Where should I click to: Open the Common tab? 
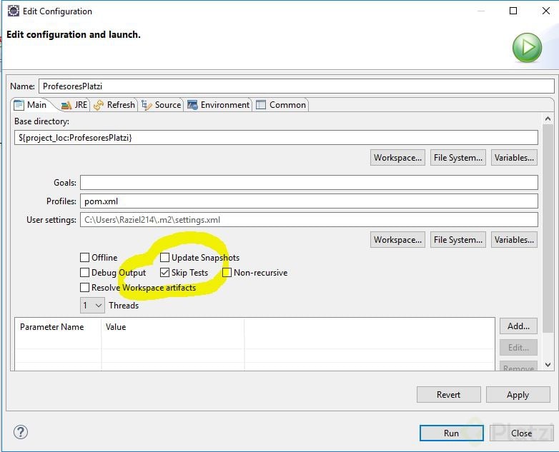coord(281,105)
